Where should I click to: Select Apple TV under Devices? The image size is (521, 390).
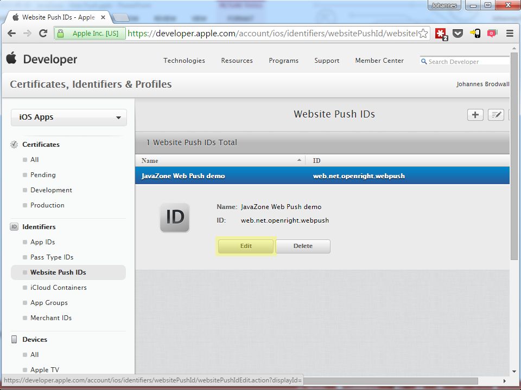tap(45, 370)
